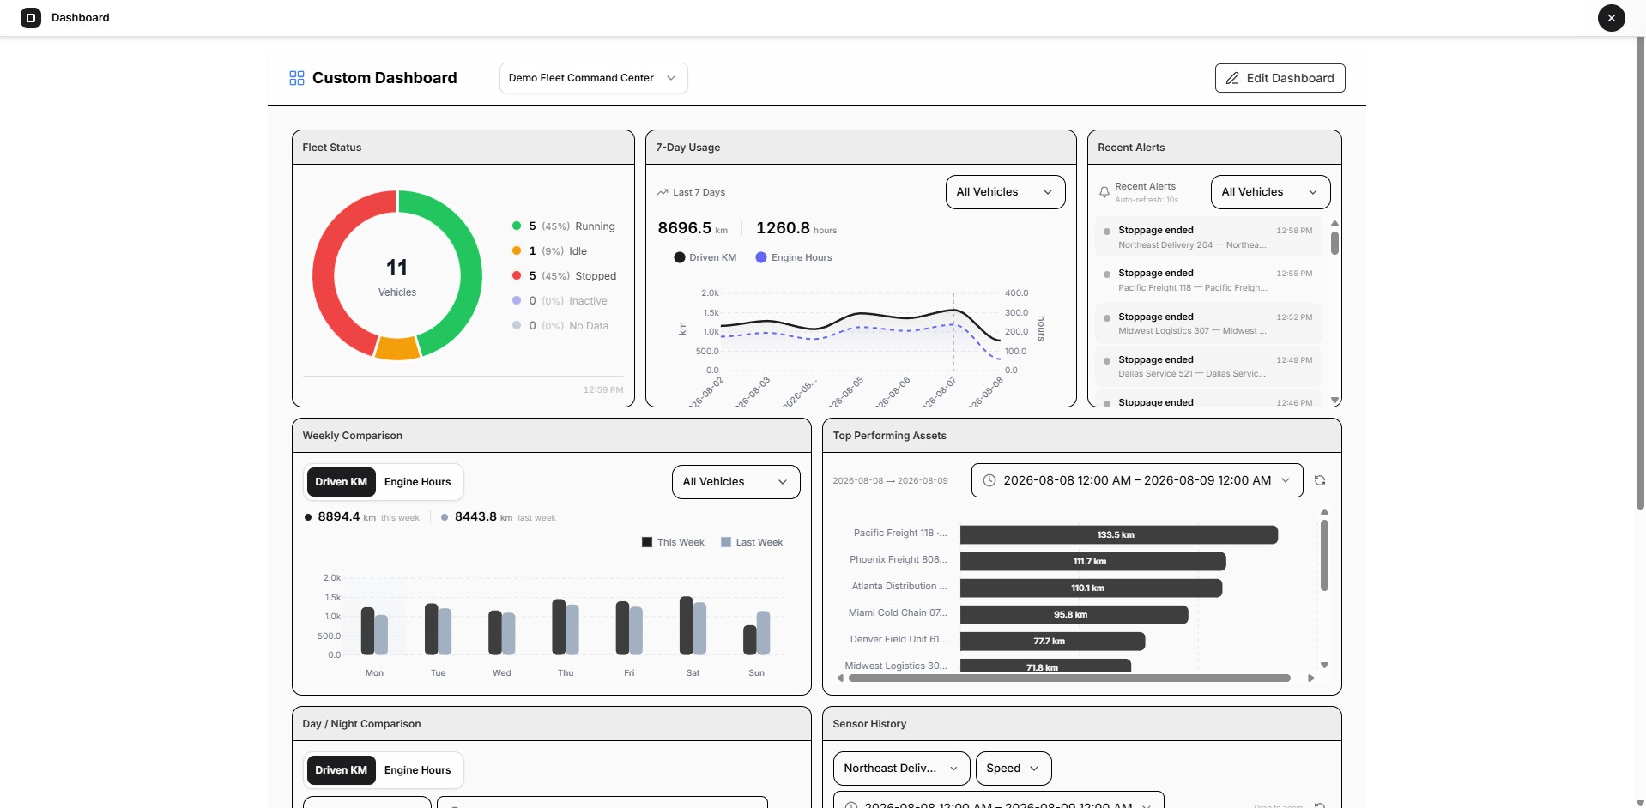Click the Last 7 Days trend icon
1646x808 pixels.
[663, 192]
